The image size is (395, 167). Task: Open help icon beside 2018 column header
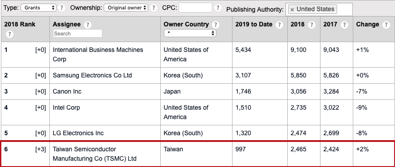tap(312, 25)
